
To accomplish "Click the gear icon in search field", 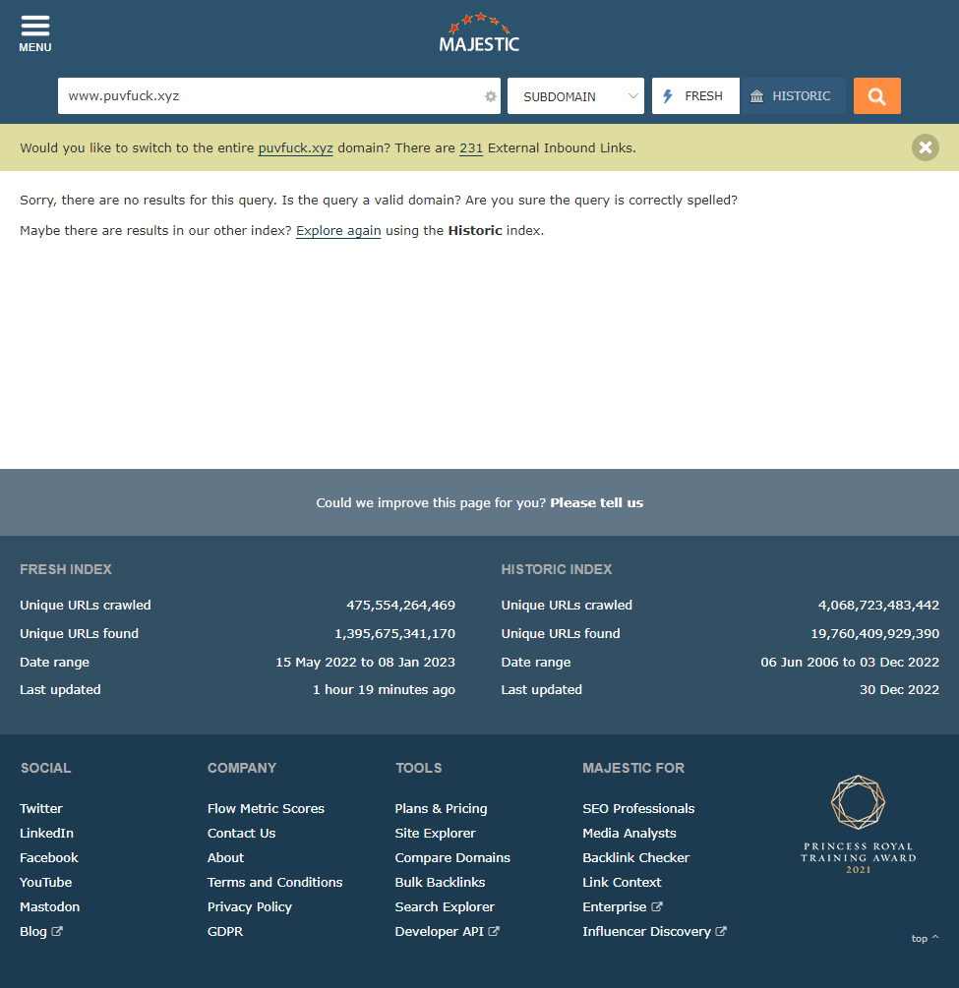I will click(x=490, y=96).
